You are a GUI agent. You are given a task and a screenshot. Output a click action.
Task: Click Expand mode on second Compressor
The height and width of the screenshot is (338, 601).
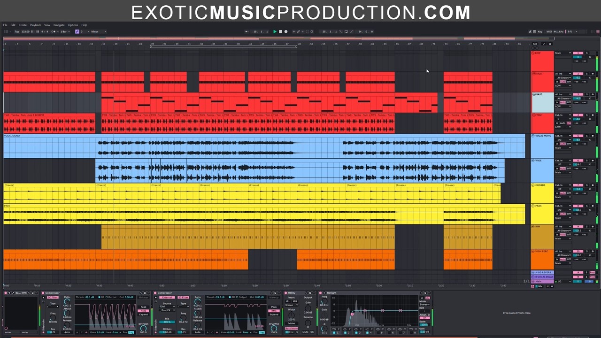pyautogui.click(x=274, y=315)
